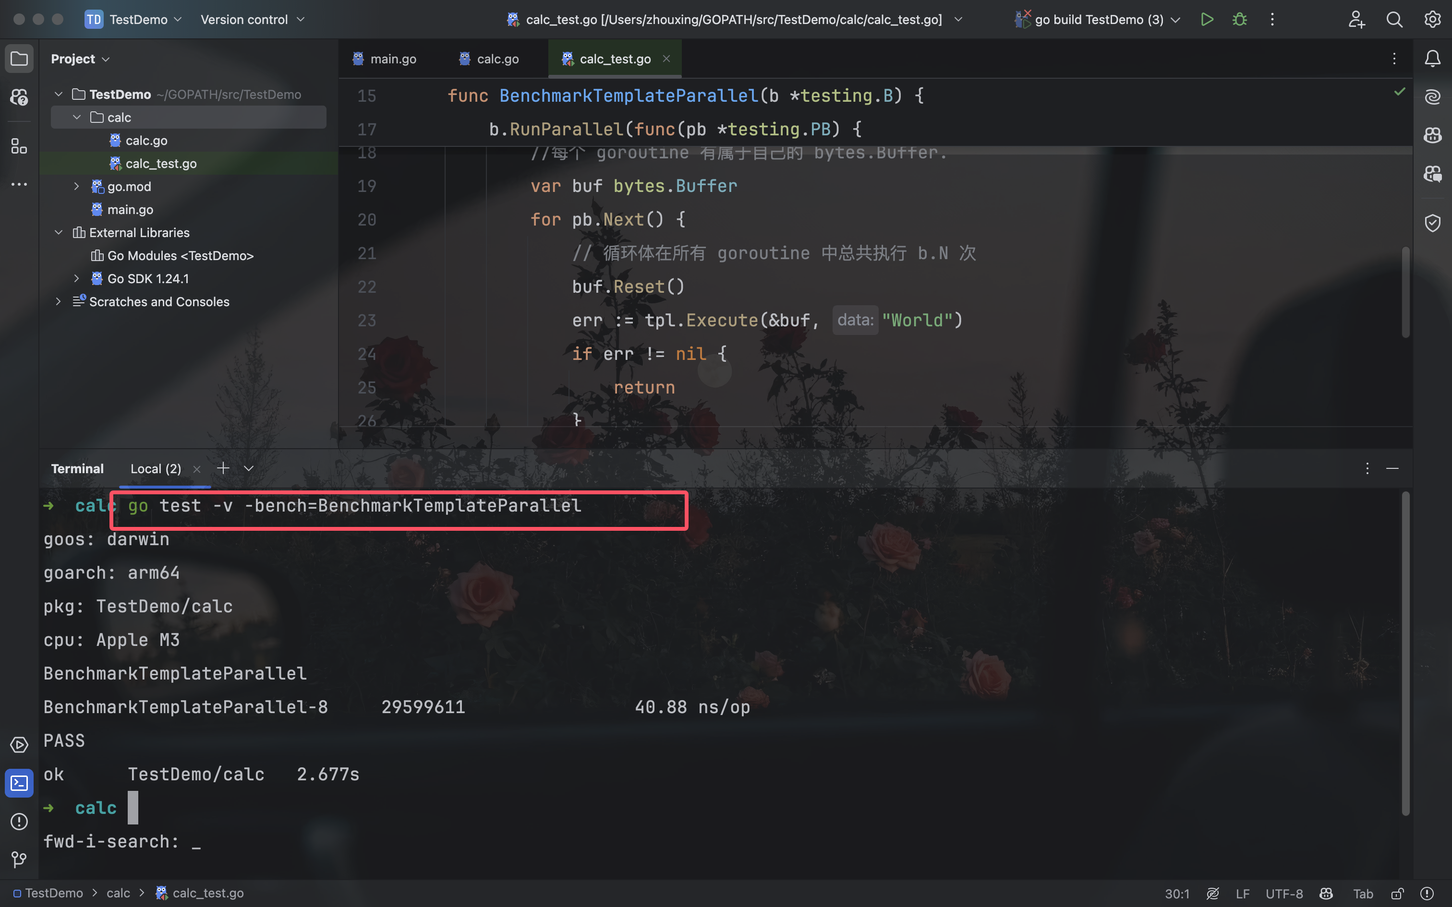Click the terminal vertical scrollbar
Screen dimensions: 1452x907
pos(1405,654)
